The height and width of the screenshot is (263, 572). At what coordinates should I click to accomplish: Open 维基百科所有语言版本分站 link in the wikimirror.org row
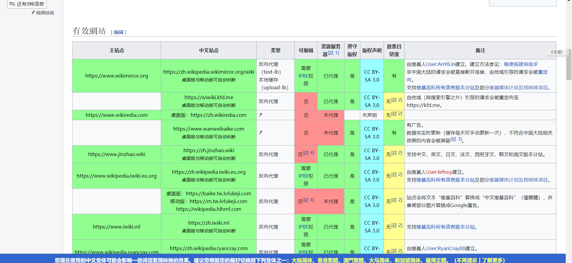pyautogui.click(x=445, y=87)
